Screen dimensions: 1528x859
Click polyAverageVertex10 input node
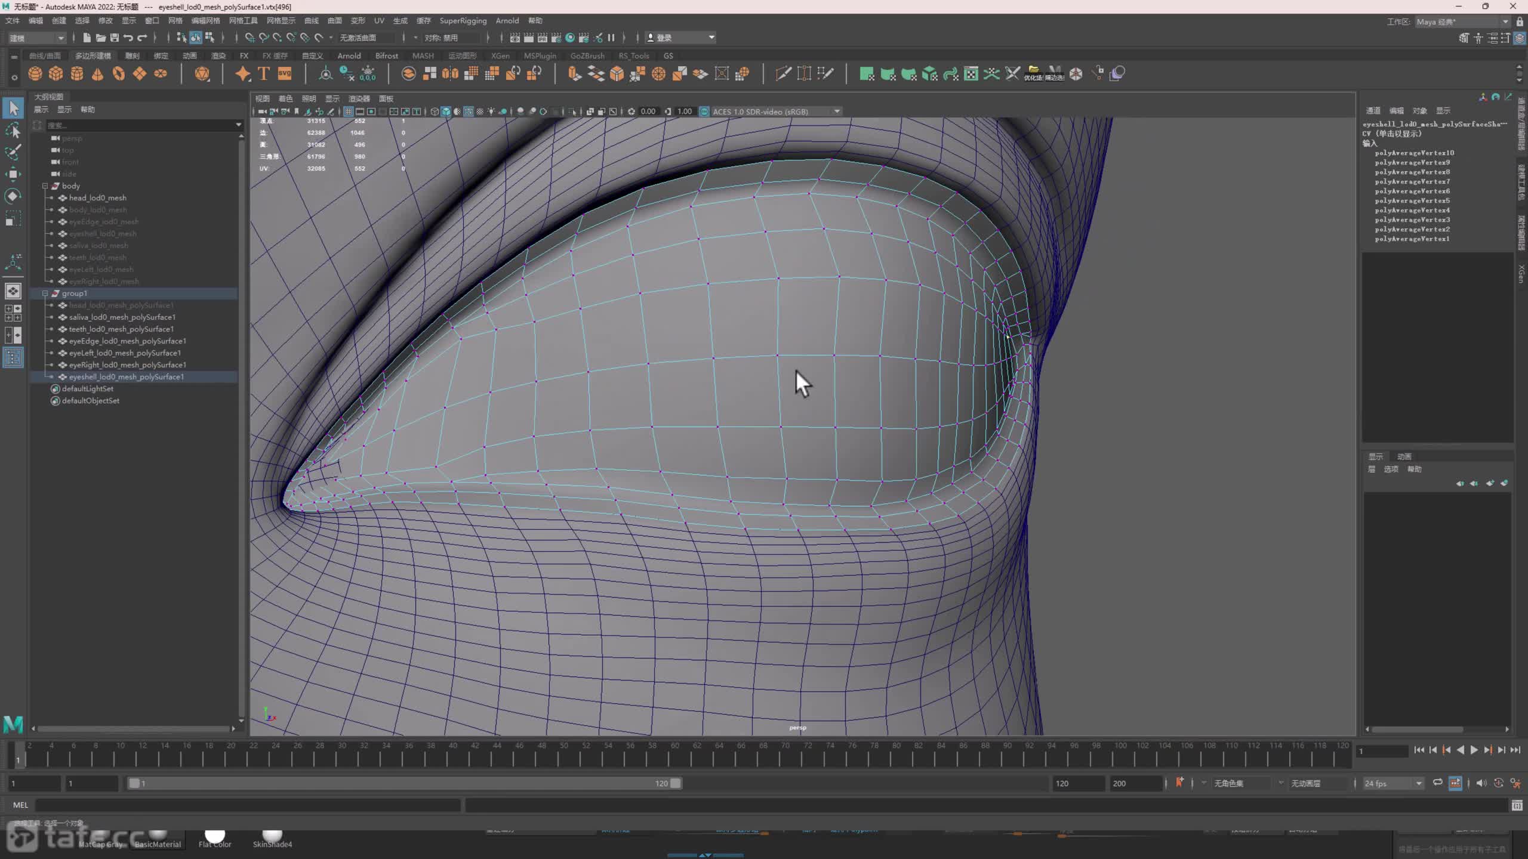point(1414,153)
